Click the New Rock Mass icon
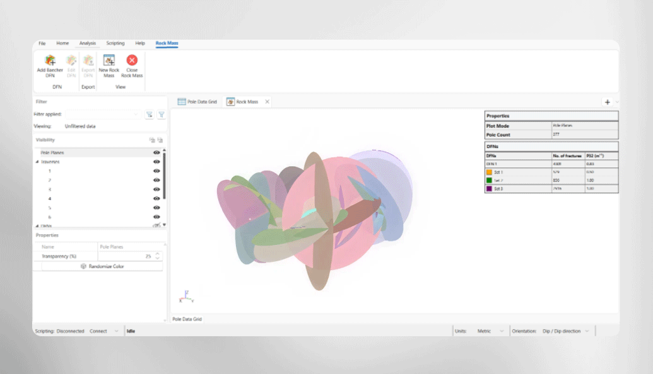 109,60
